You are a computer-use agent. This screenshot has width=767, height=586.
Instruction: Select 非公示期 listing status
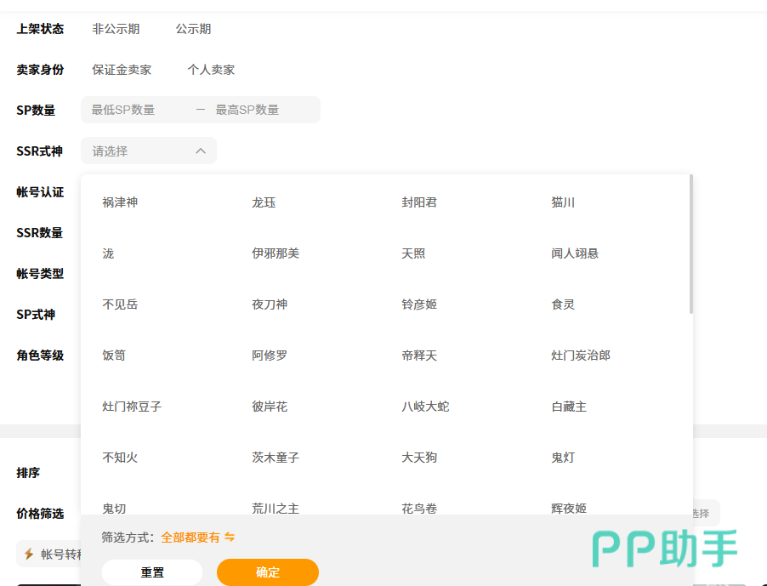coord(116,29)
